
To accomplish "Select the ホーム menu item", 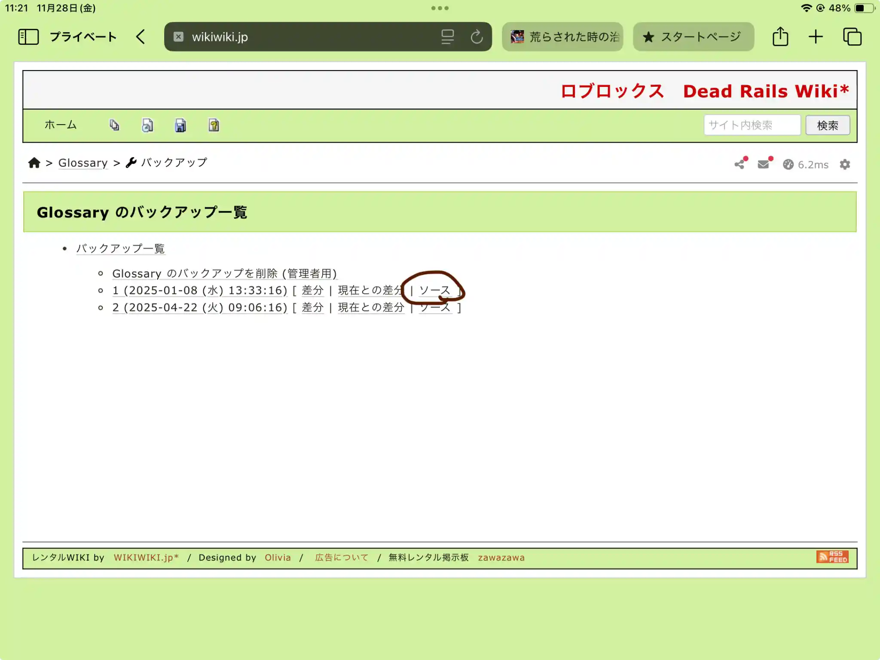I will click(61, 125).
